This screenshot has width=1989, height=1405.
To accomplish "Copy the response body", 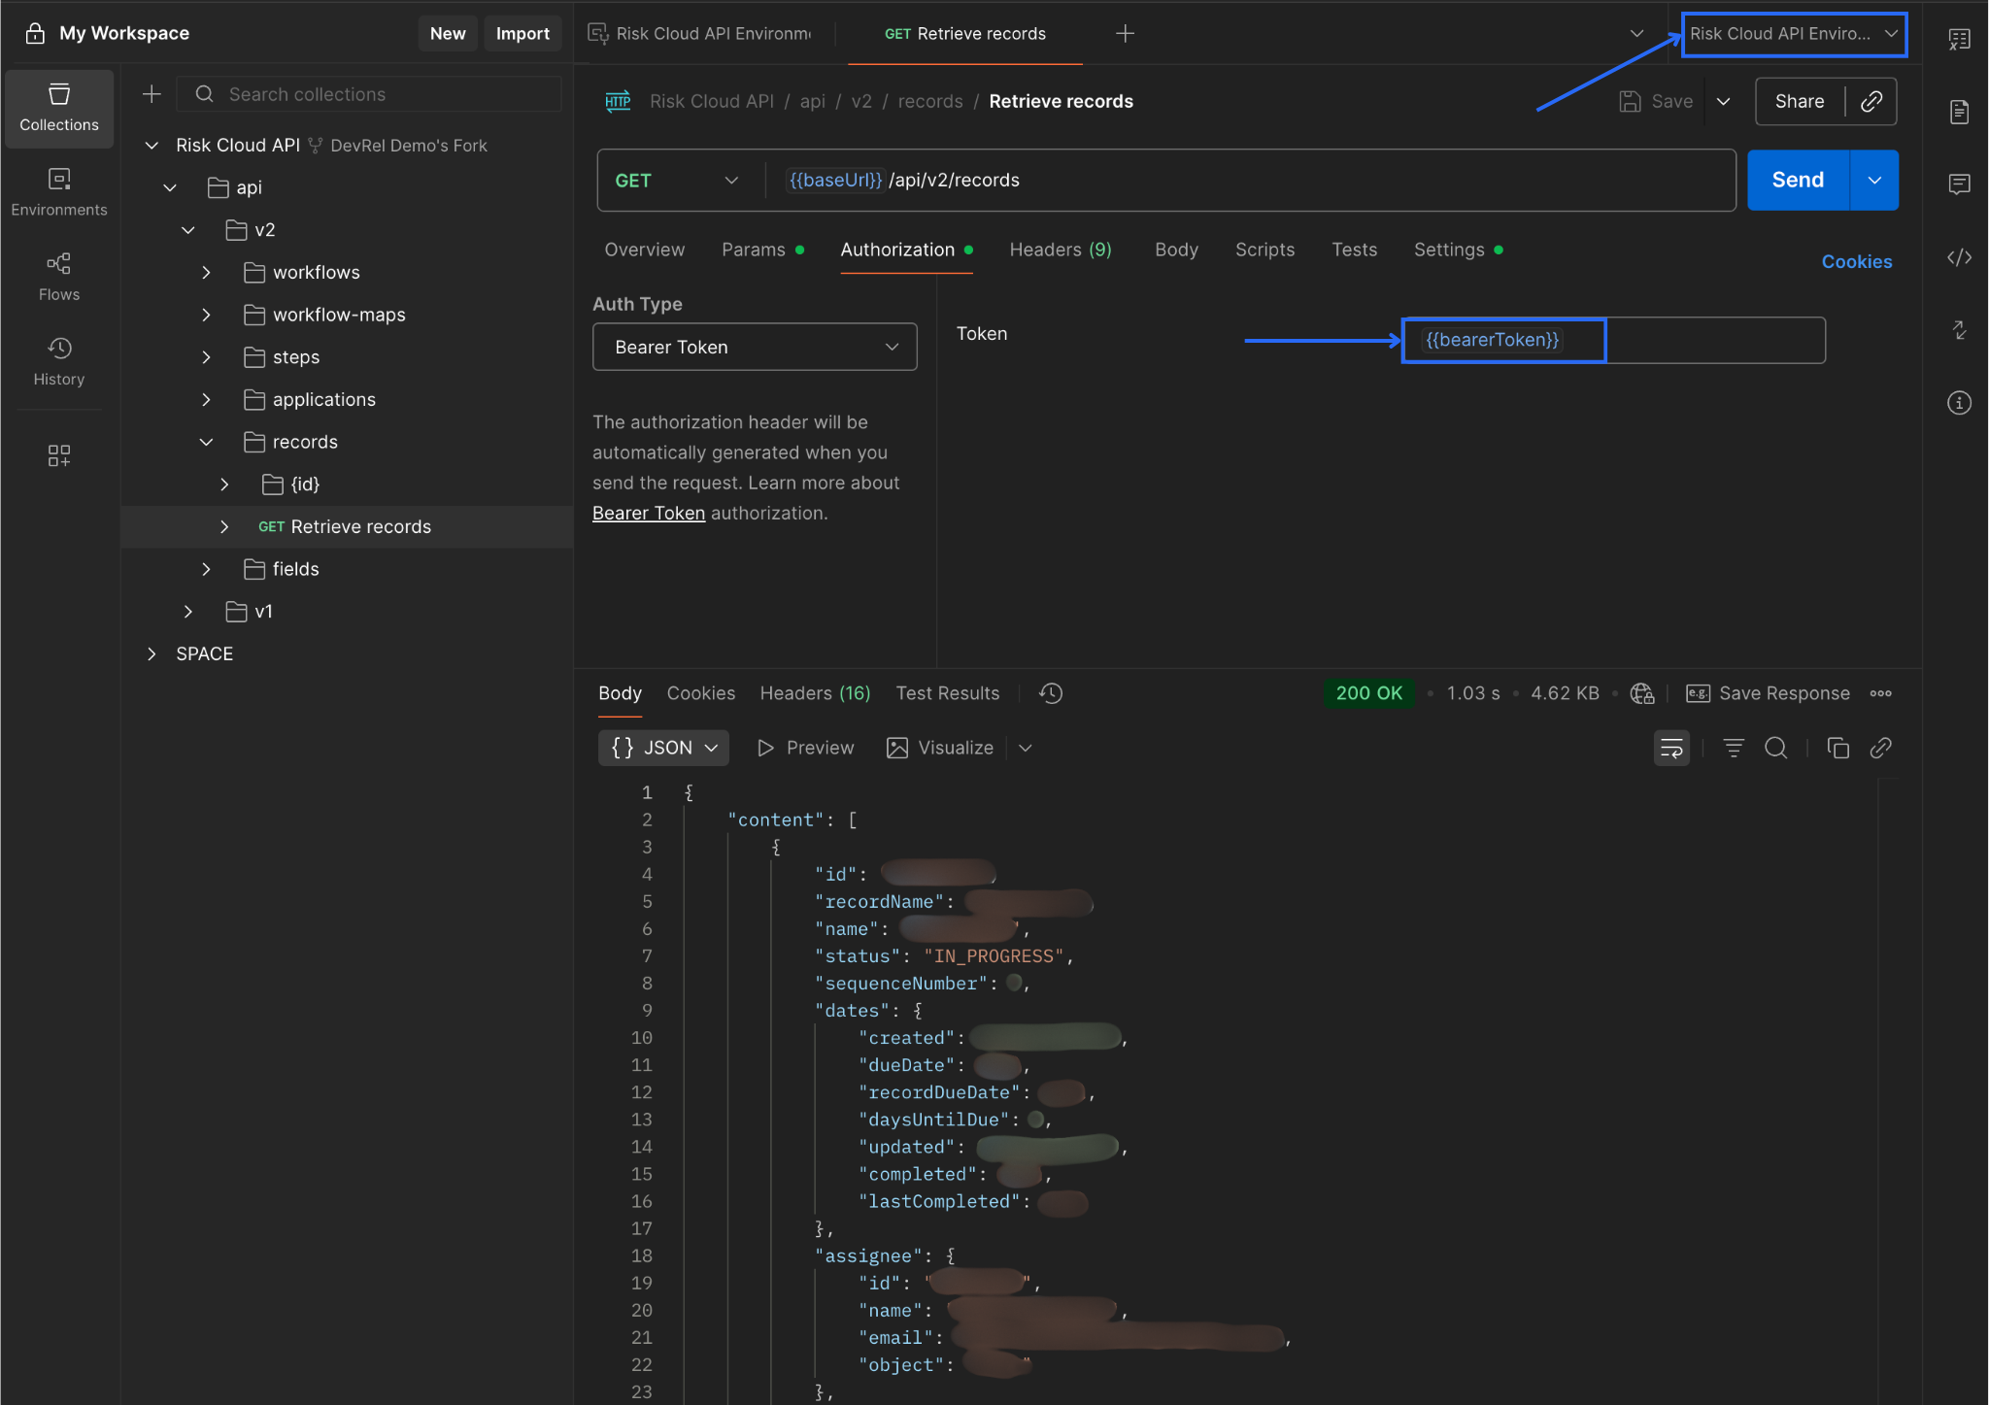I will click(x=1837, y=748).
